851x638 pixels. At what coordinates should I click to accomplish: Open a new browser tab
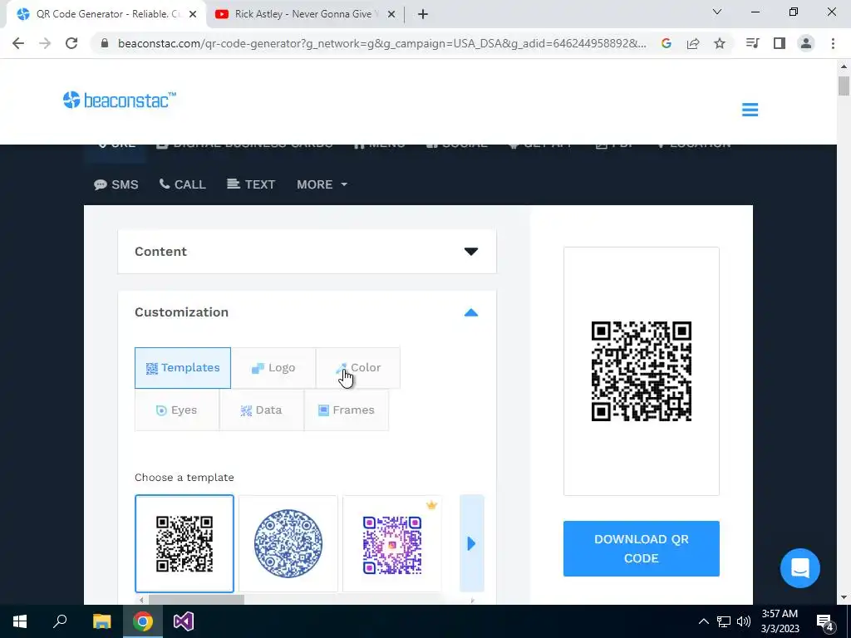(423, 14)
